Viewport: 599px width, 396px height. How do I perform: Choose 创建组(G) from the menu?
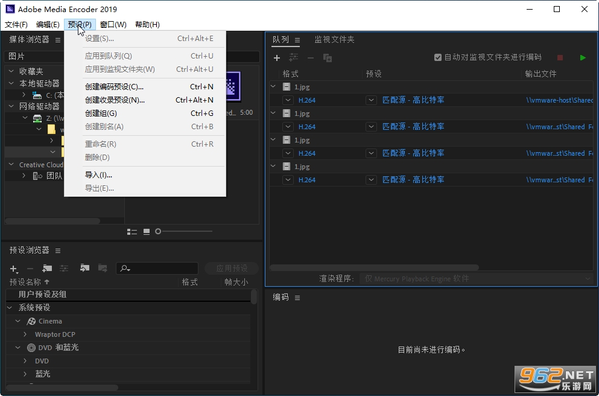click(145, 113)
